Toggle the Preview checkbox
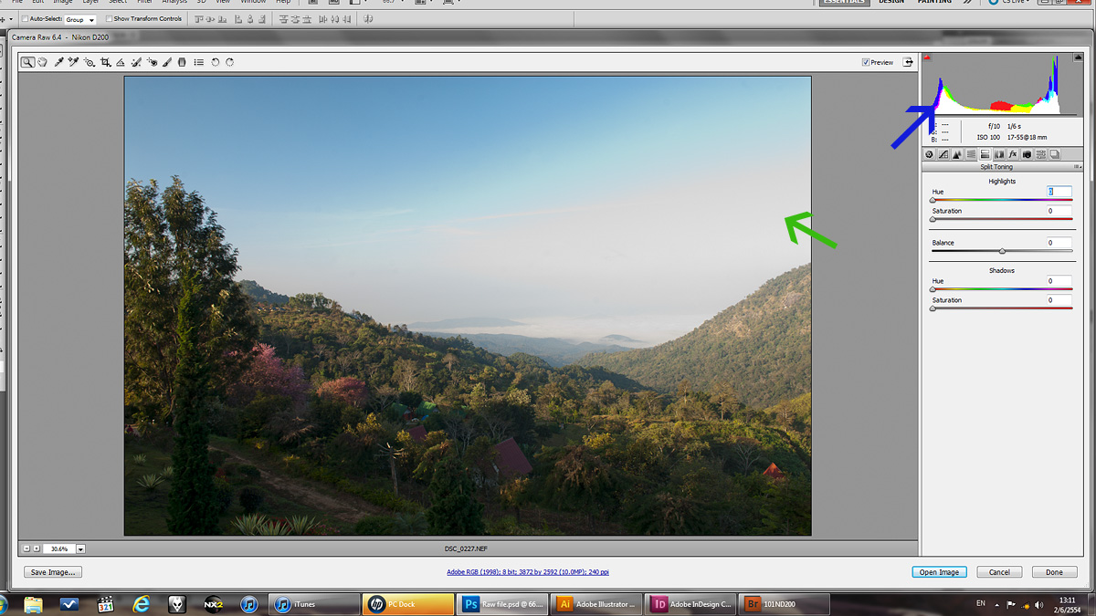1096x616 pixels. (x=866, y=62)
